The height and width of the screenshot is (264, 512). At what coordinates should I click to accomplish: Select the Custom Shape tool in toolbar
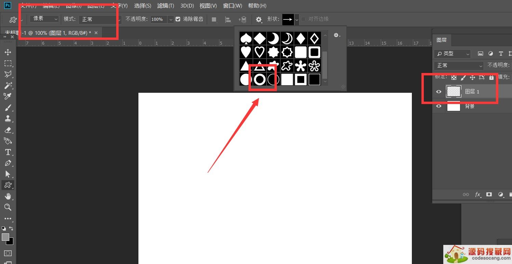(8, 185)
